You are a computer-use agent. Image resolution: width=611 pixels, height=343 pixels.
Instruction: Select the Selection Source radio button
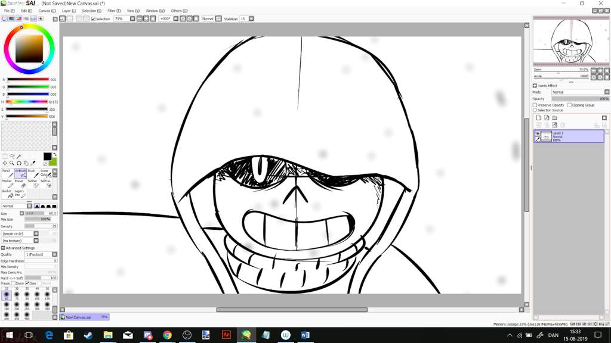tap(535, 110)
